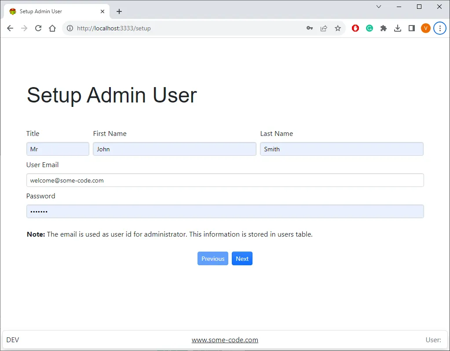Open a new browser tab
450x351 pixels.
[x=119, y=11]
